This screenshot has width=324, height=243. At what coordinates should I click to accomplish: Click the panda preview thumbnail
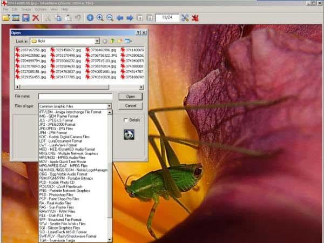click(129, 134)
